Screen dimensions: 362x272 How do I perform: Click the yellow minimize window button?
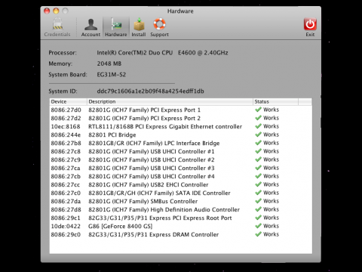(56, 11)
